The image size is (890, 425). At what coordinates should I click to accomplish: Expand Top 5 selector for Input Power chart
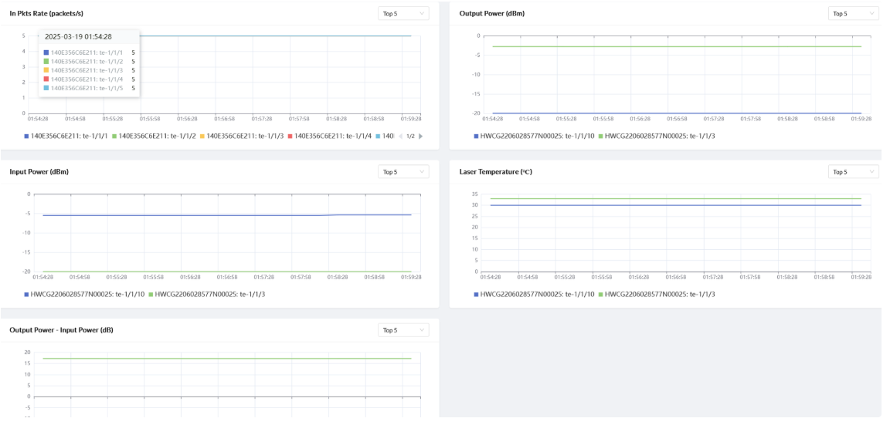[x=404, y=171]
